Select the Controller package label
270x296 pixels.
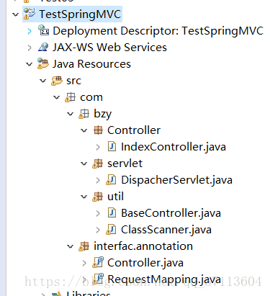tap(134, 130)
